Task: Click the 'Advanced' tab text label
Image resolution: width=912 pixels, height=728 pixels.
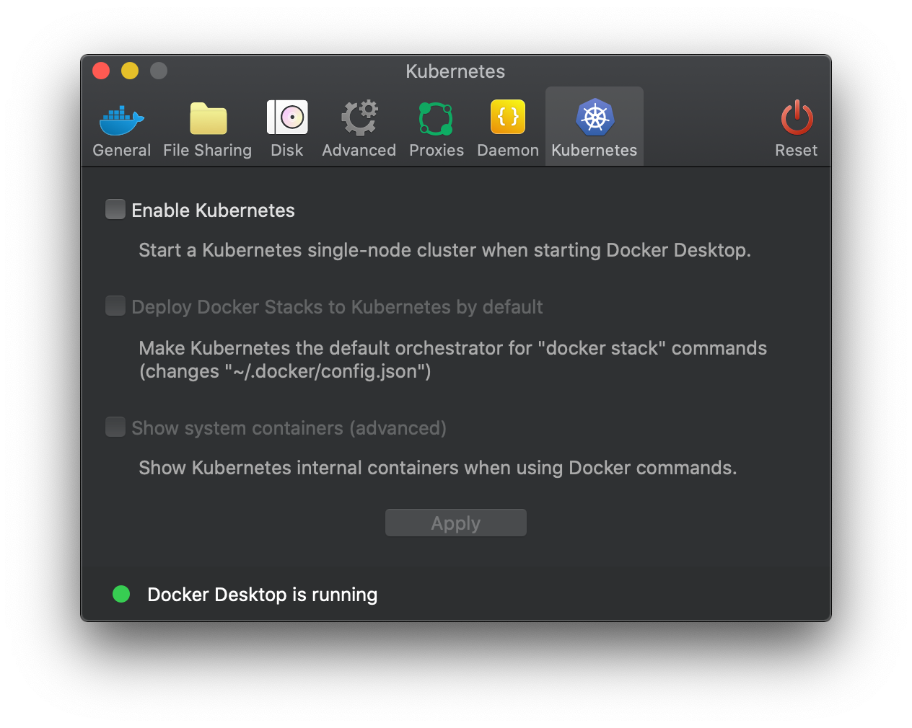Action: pyautogui.click(x=359, y=151)
